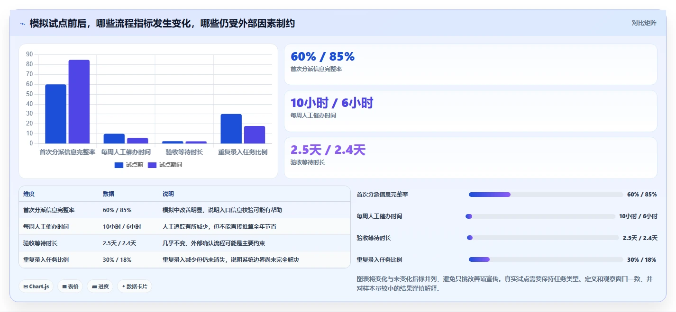Click table data cell 60% / 85%
Viewport: 676px width, 312px height.
[x=117, y=210]
